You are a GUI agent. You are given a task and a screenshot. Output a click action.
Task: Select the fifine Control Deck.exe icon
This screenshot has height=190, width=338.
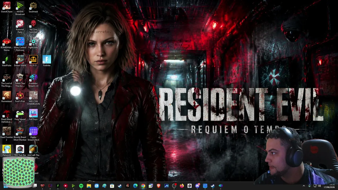(20, 44)
